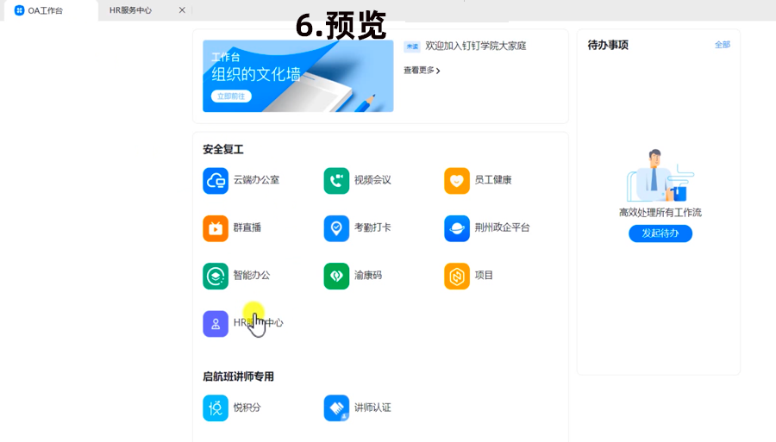Click the 视频会议 label
Screen dimensions: 776x442
point(372,180)
